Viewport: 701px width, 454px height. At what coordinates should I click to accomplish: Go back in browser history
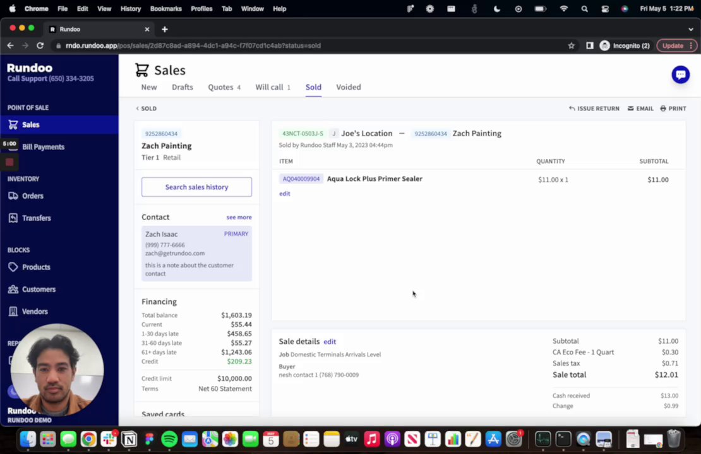point(10,45)
